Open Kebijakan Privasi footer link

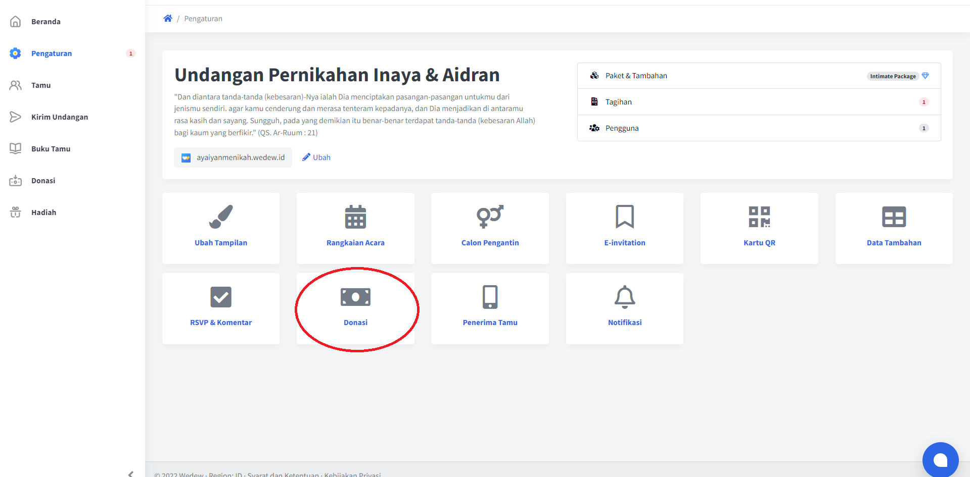[x=352, y=474]
